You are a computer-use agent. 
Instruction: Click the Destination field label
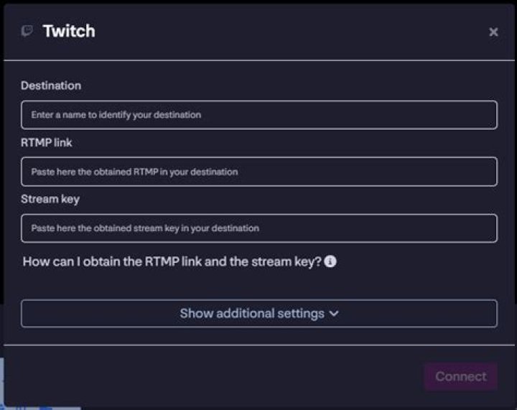[x=51, y=85]
